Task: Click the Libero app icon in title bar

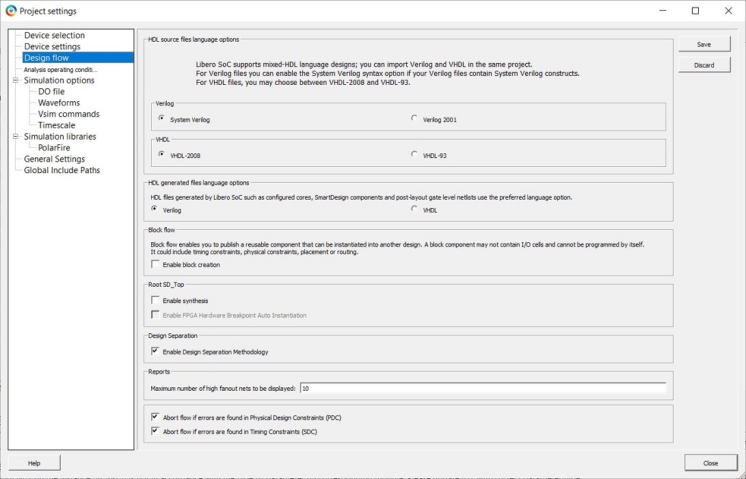Action: (10, 11)
